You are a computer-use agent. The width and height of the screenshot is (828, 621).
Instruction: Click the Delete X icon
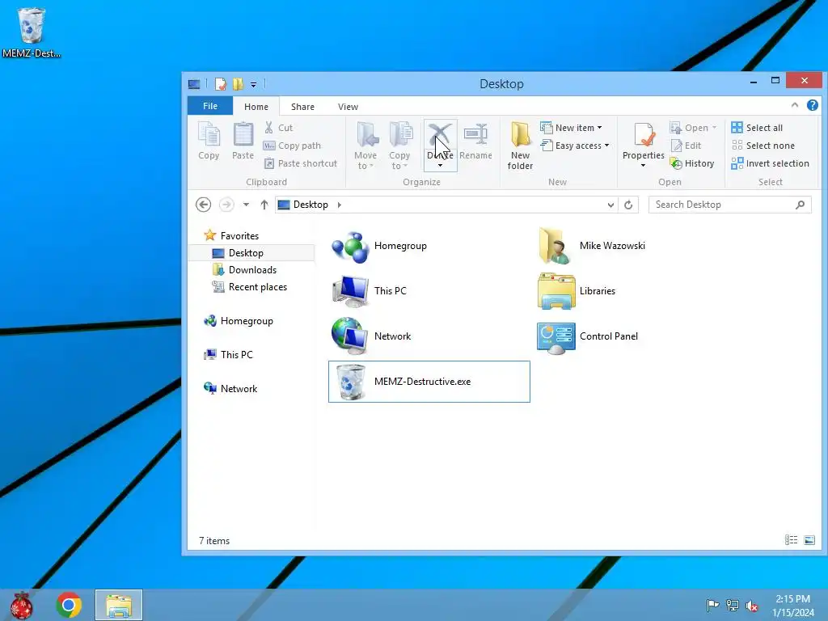click(x=440, y=134)
